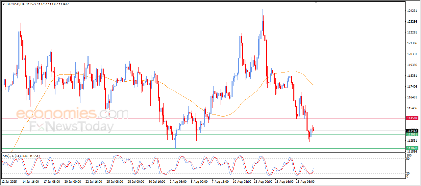Click the 2 Aug 08:00 time label
Image resolution: width=421 pixels, height=186 pixels.
tap(178, 181)
